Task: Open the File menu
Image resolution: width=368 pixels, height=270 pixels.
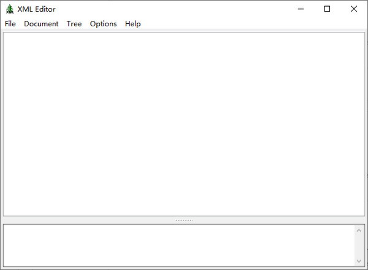Action: (10, 24)
